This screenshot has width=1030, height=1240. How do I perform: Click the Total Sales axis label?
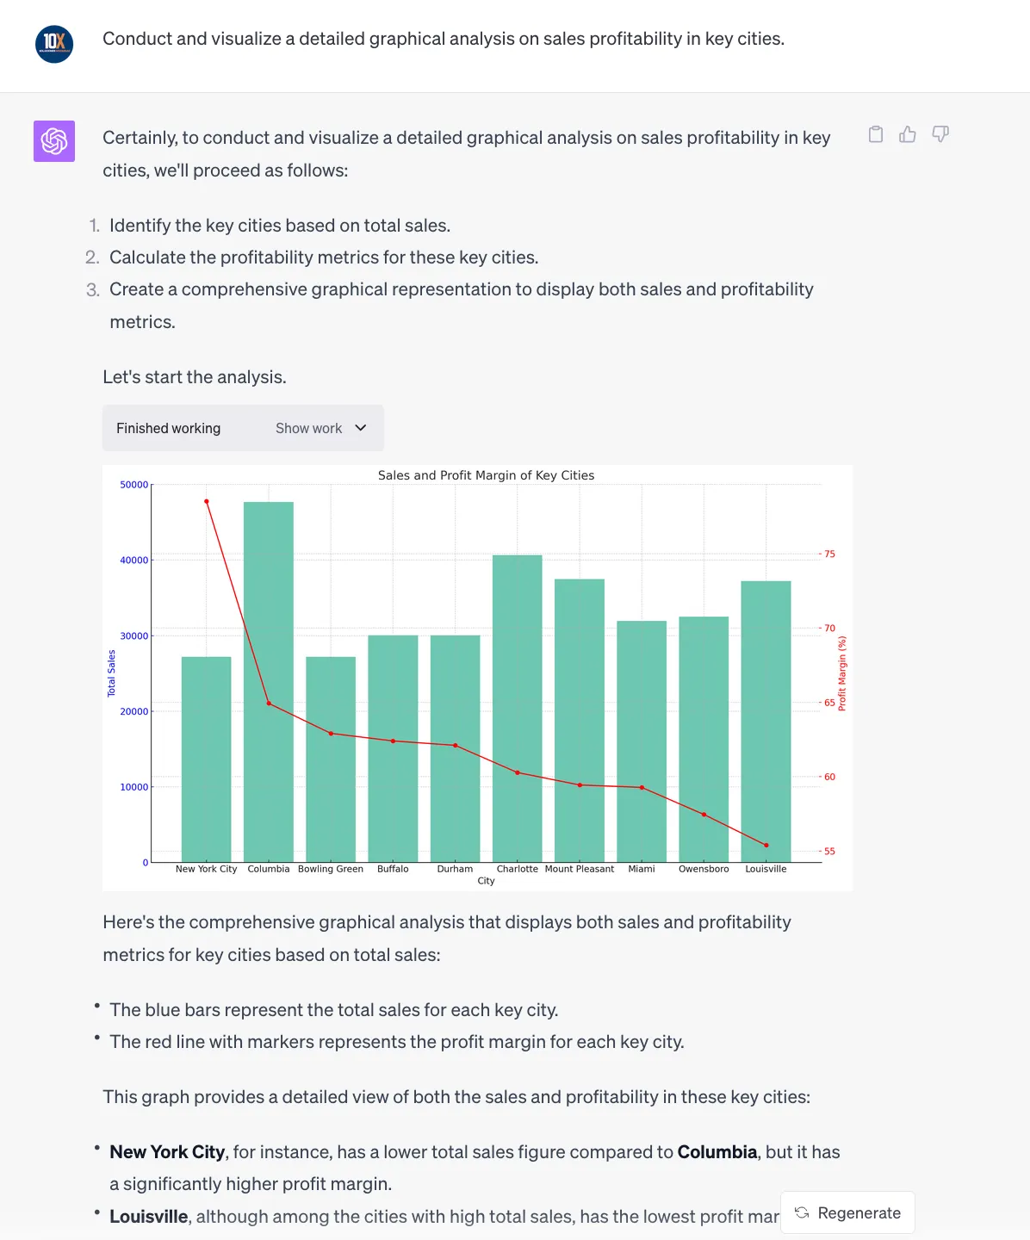[x=111, y=673]
